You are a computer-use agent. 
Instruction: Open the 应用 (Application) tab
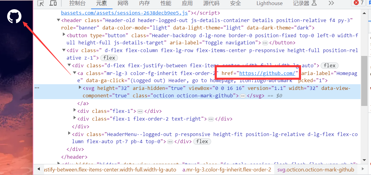click(187, 3)
